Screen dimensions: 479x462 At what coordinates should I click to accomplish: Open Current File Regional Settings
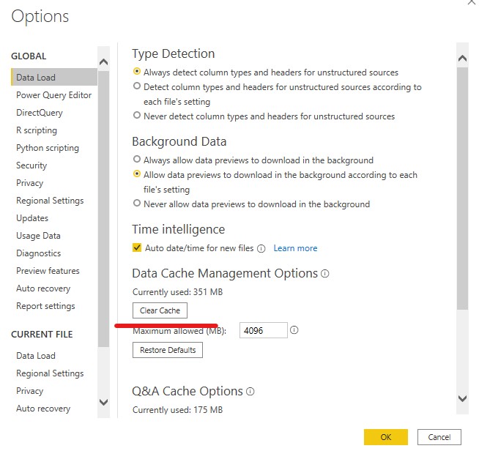click(x=50, y=373)
